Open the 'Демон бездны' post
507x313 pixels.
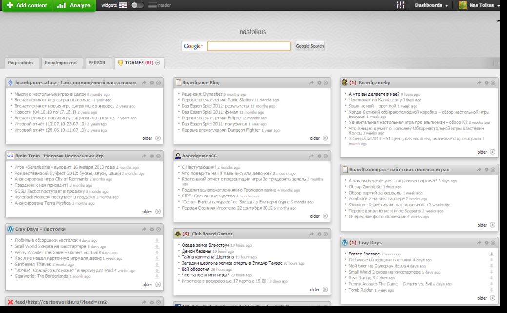[196, 251]
